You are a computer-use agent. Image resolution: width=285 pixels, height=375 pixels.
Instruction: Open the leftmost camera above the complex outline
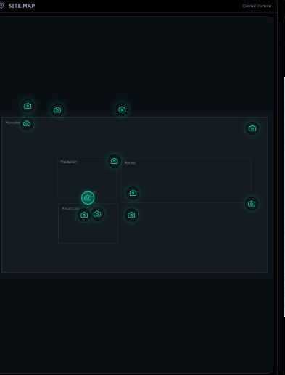click(28, 106)
